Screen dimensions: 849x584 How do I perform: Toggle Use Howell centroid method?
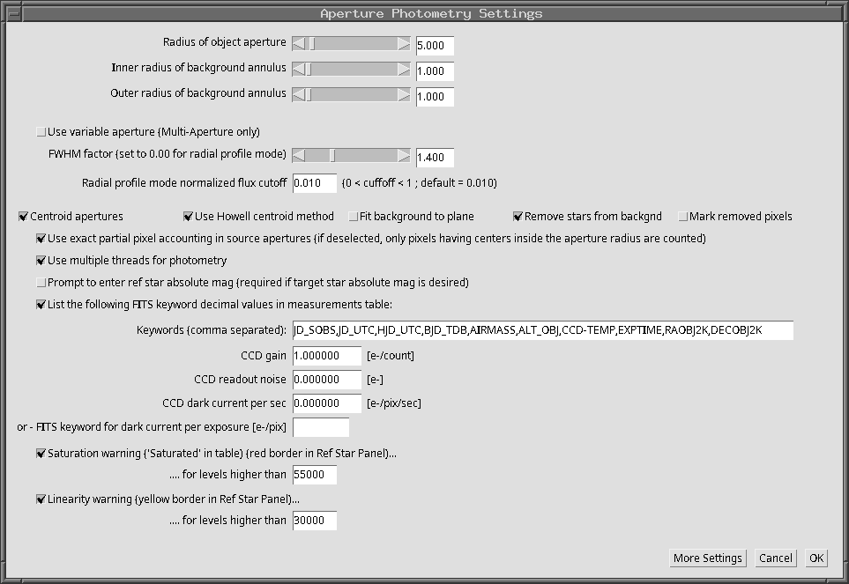tap(189, 217)
